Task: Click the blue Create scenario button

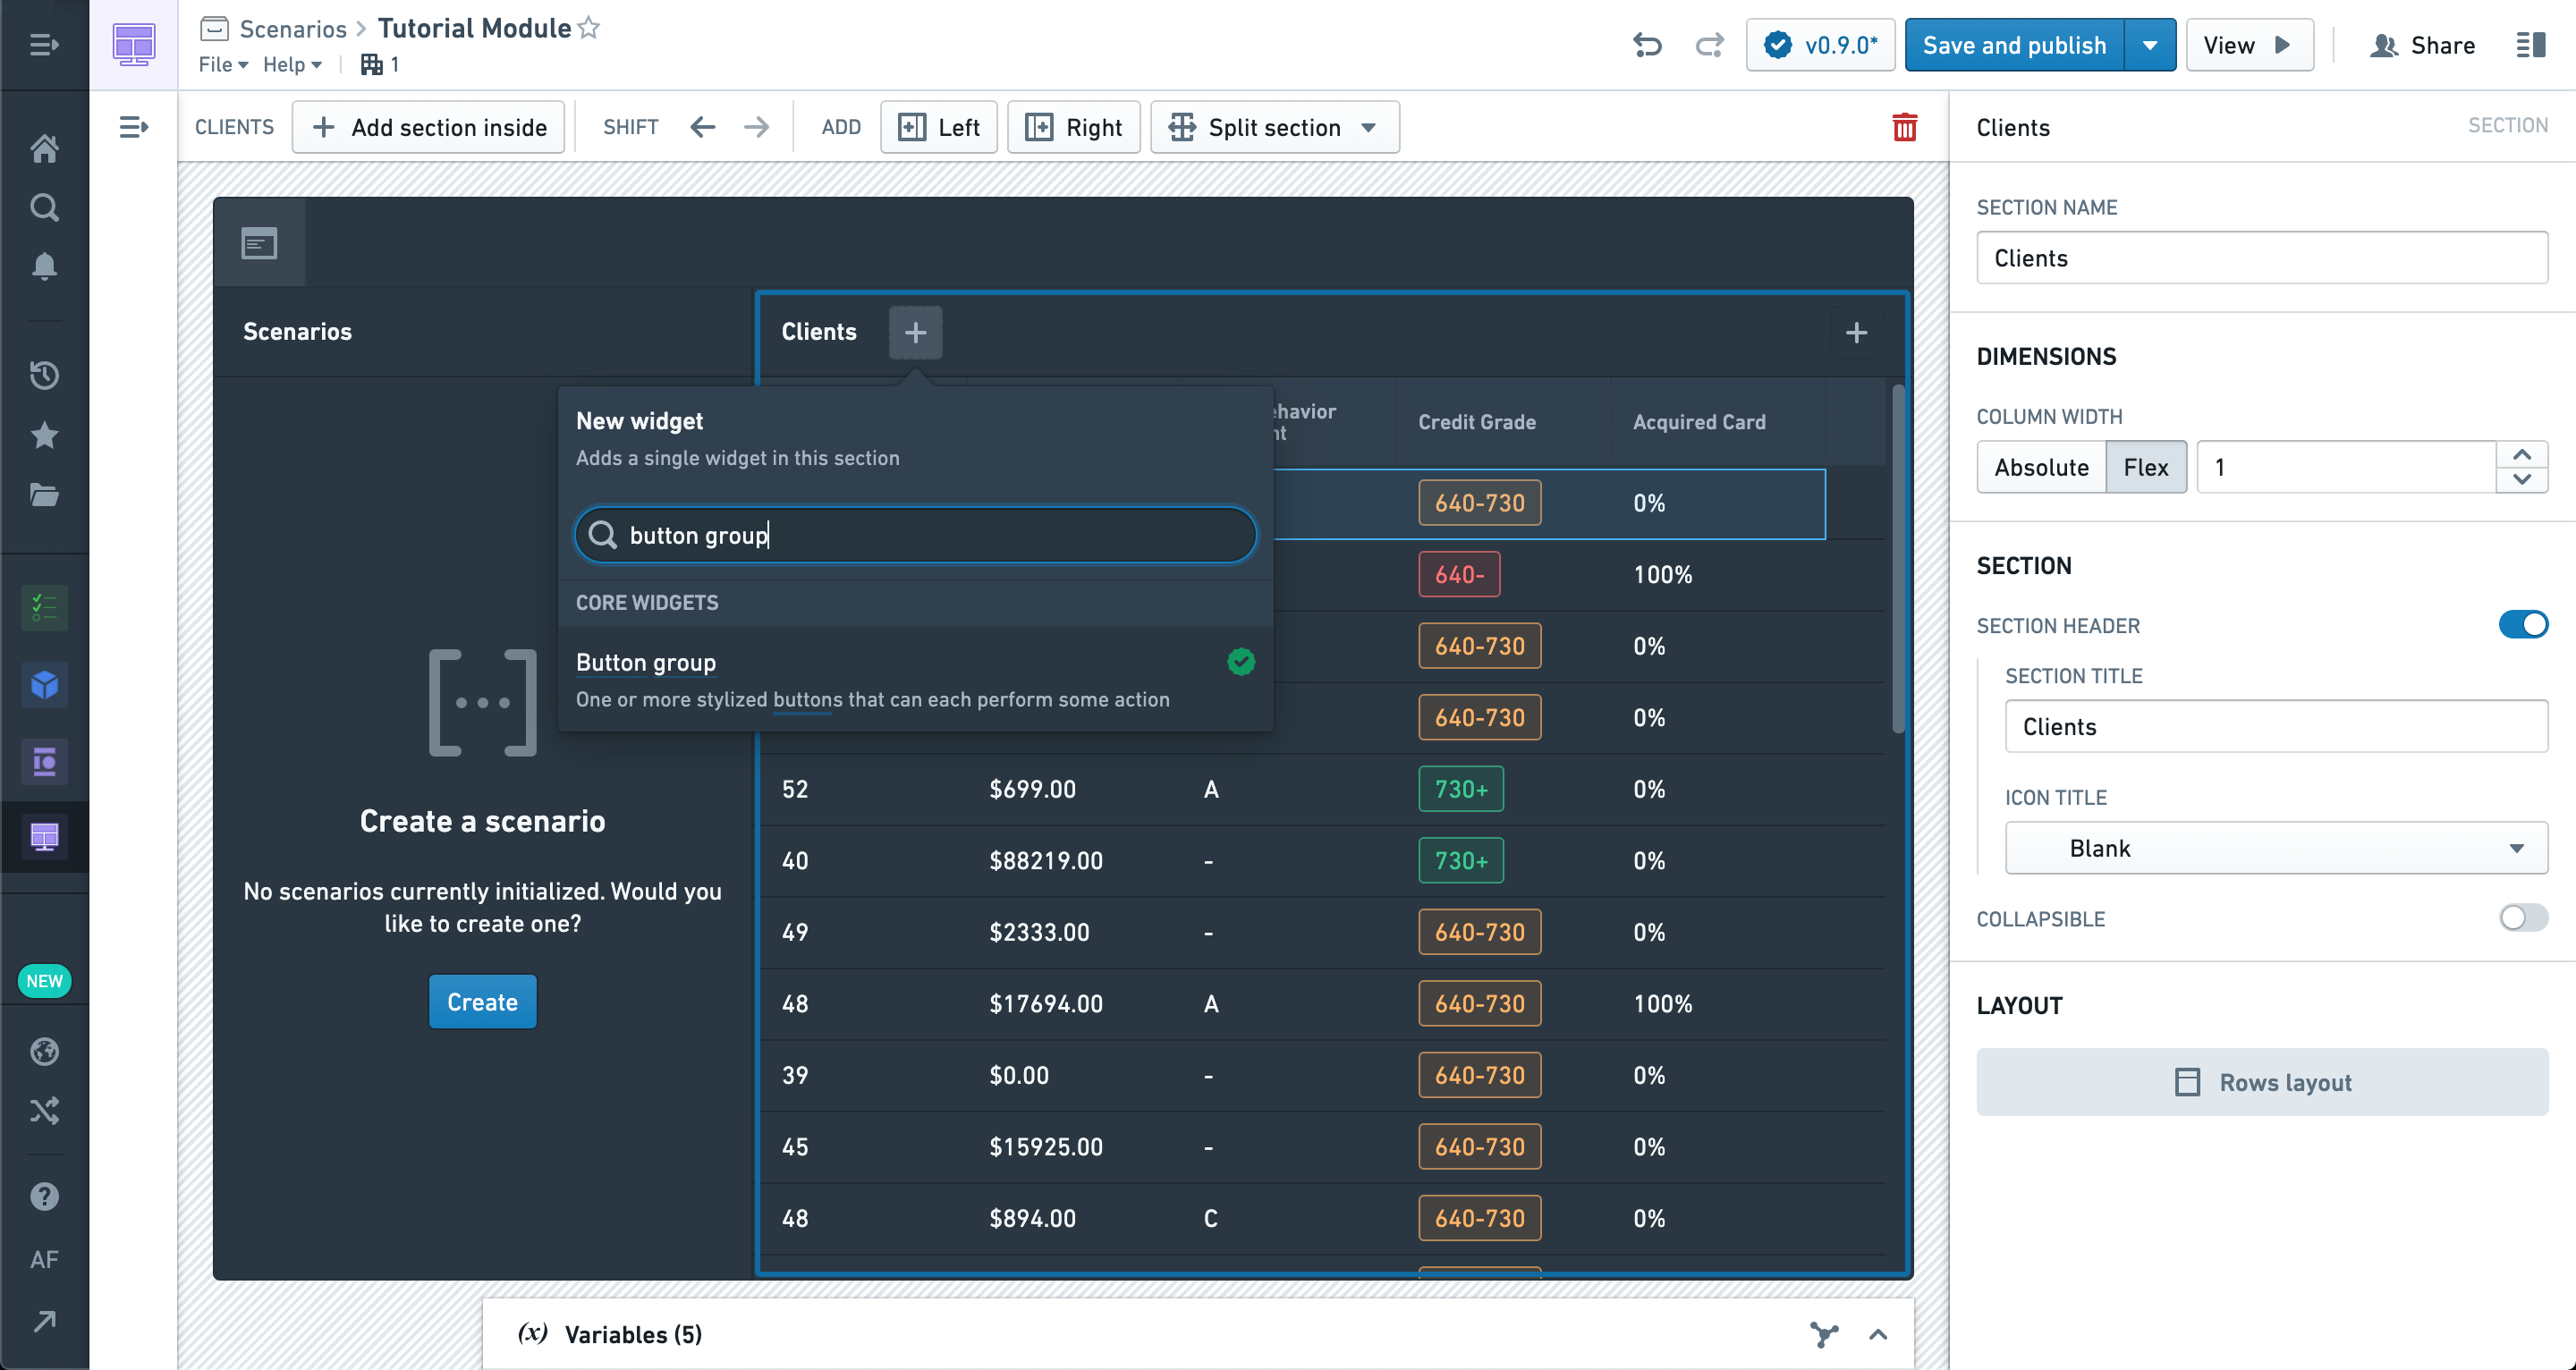Action: coord(482,1002)
